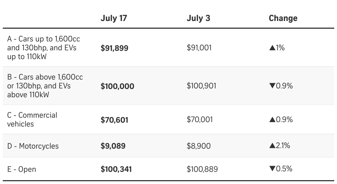Screen dimensions: 337x184
Task: Click the July 3 column header
Action: (198, 18)
